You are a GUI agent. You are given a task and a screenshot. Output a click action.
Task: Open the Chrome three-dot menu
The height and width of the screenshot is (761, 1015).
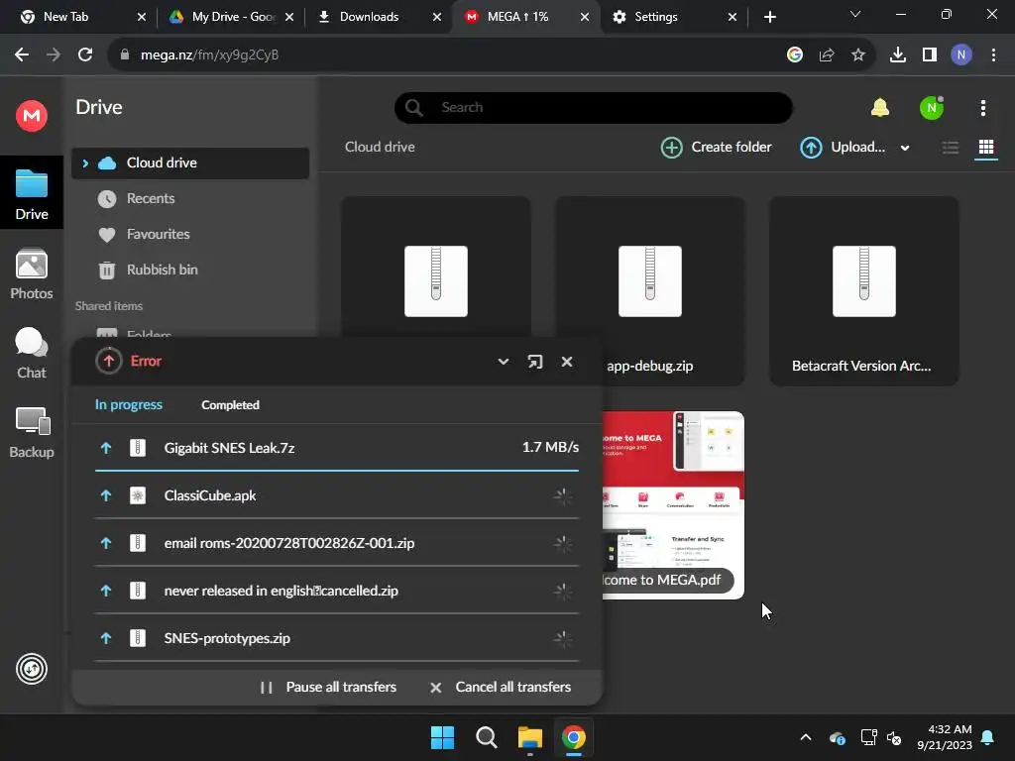(x=993, y=55)
